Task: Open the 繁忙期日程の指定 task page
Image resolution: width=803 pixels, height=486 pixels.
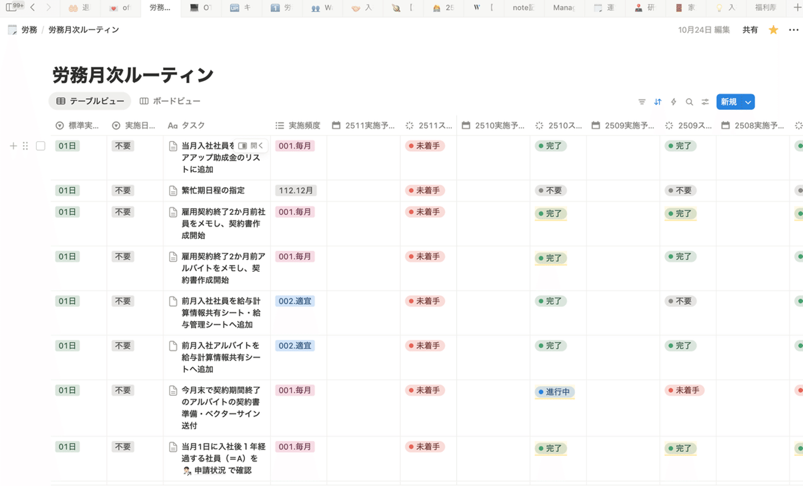Action: (213, 191)
